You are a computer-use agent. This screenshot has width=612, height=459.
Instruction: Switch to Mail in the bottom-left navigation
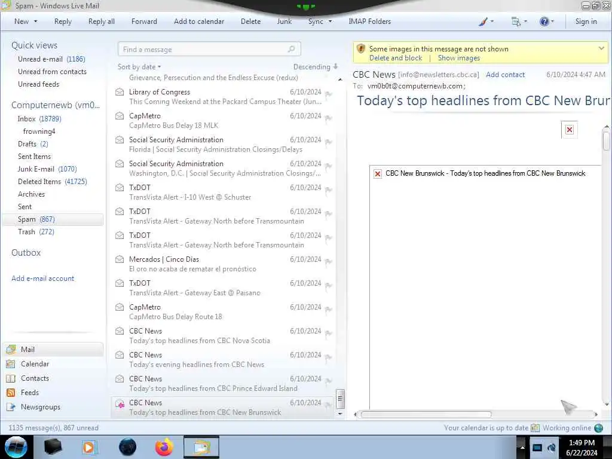pyautogui.click(x=54, y=349)
